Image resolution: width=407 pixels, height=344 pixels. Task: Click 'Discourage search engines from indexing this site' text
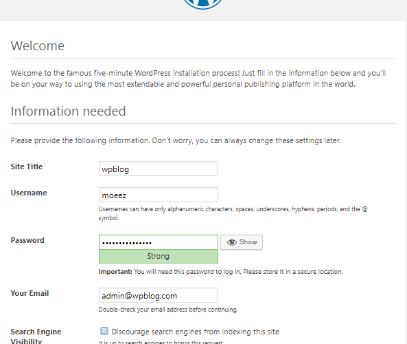195,332
